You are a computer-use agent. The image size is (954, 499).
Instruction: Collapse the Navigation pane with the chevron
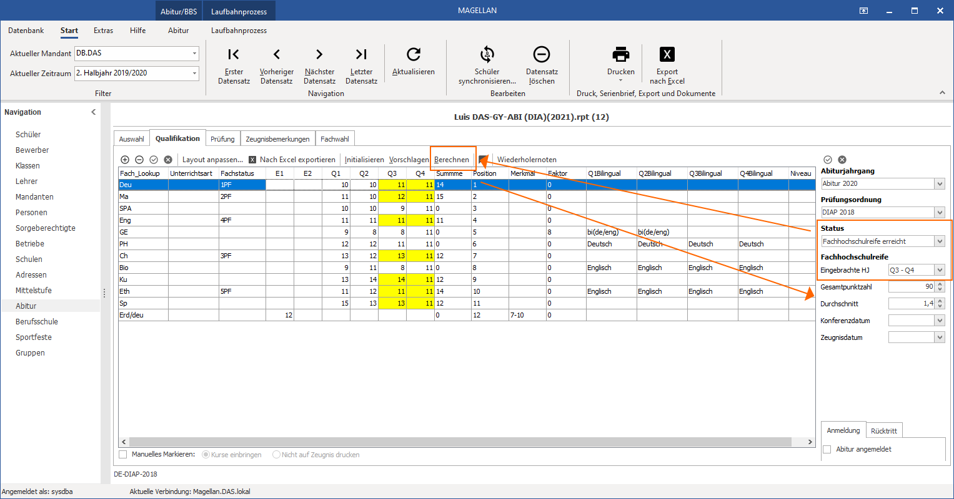click(94, 112)
